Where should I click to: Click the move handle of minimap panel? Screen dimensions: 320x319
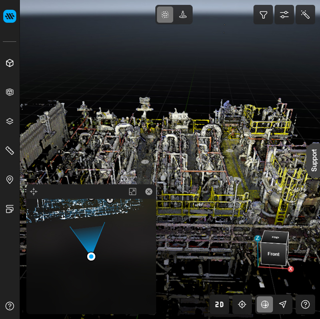(x=34, y=192)
